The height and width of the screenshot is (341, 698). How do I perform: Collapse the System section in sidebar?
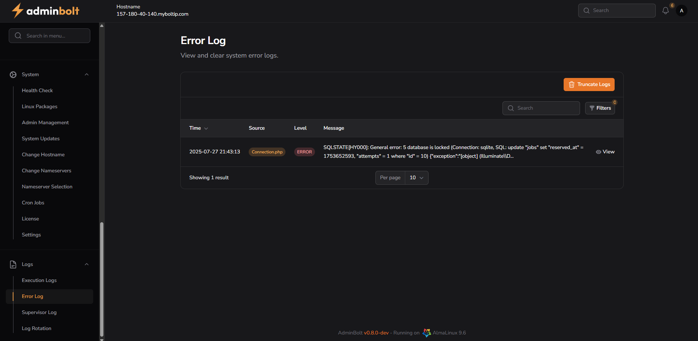coord(87,74)
